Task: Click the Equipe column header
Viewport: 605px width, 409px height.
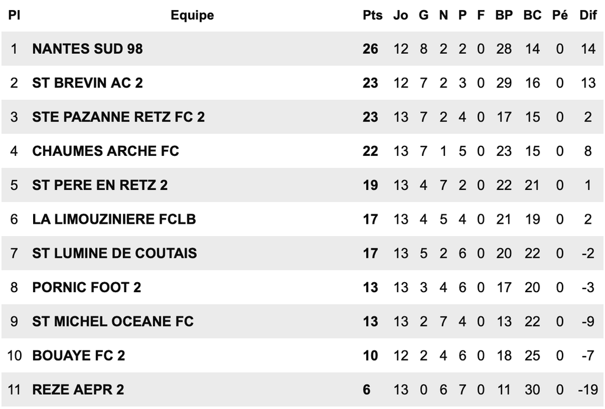Action: coord(192,15)
